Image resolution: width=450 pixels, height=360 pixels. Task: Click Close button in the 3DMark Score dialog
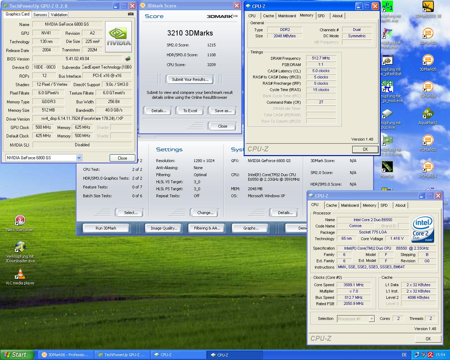tap(223, 126)
